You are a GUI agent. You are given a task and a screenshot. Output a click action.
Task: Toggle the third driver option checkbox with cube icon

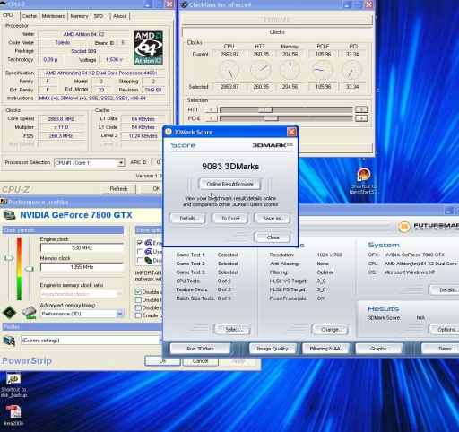(139, 260)
